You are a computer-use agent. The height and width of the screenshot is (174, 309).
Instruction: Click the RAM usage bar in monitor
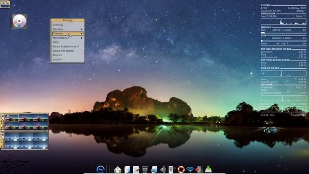(283, 33)
